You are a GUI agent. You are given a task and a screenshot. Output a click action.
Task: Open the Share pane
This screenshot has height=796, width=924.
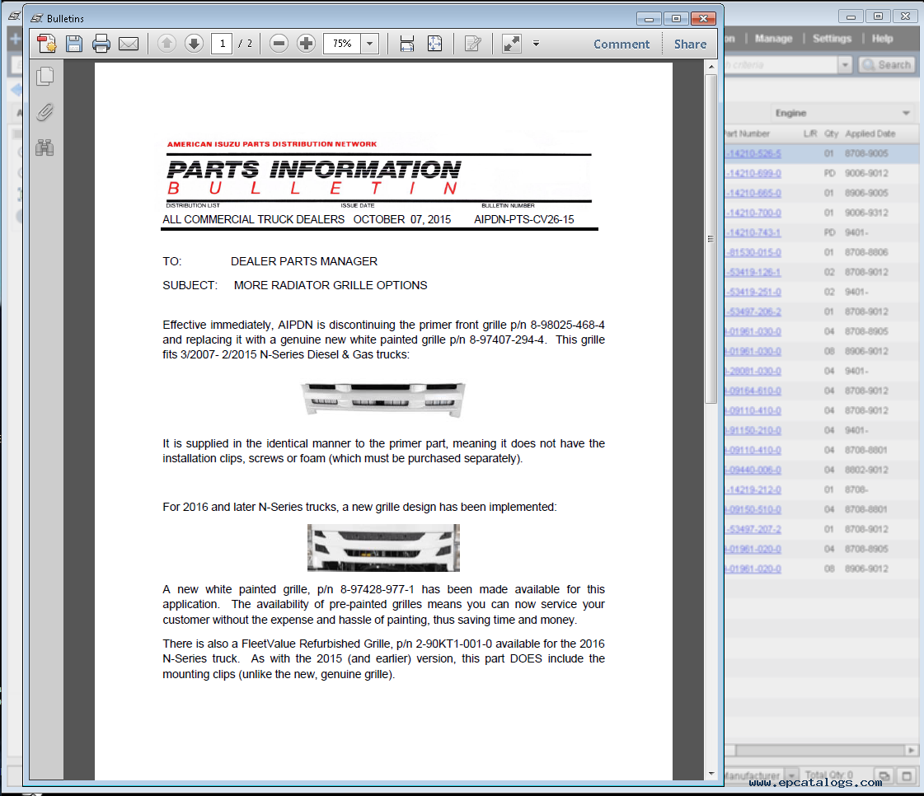click(690, 44)
